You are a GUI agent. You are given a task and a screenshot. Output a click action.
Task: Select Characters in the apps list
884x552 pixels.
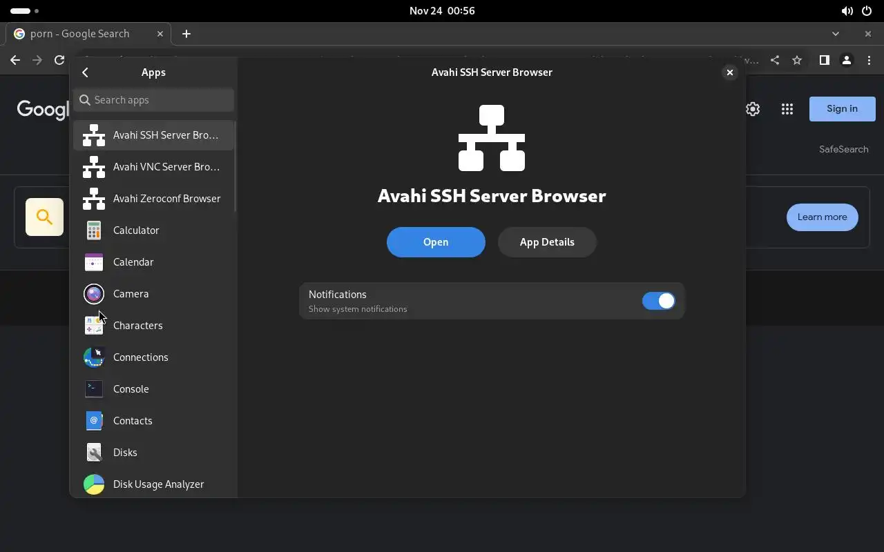153,326
